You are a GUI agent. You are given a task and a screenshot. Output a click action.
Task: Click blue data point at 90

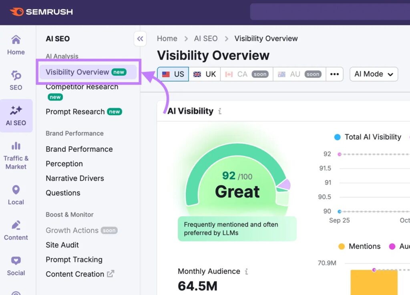(x=340, y=211)
